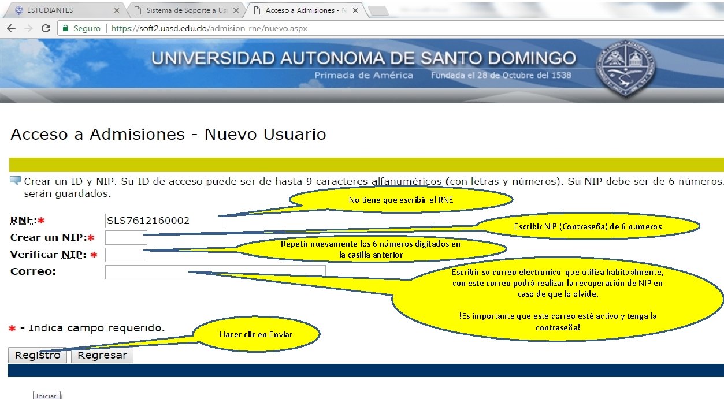Viewport: 724px width, 399px height.
Task: Go back using the browser back arrow
Action: tap(11, 28)
